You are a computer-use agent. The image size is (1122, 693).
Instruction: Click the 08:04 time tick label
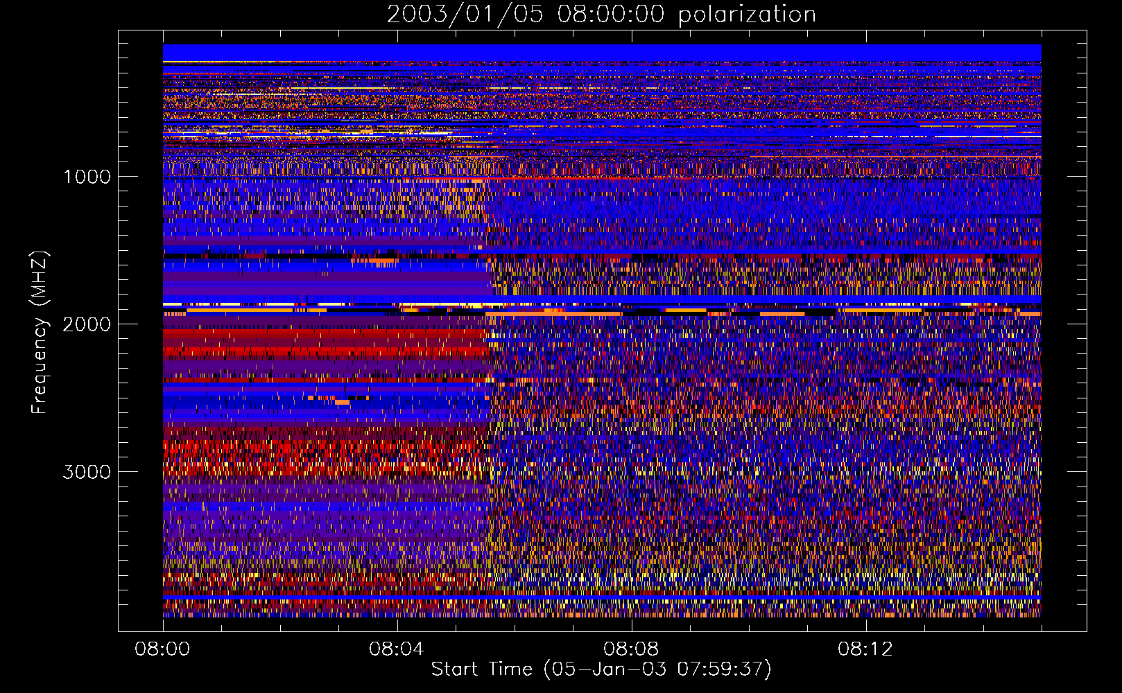(x=397, y=649)
